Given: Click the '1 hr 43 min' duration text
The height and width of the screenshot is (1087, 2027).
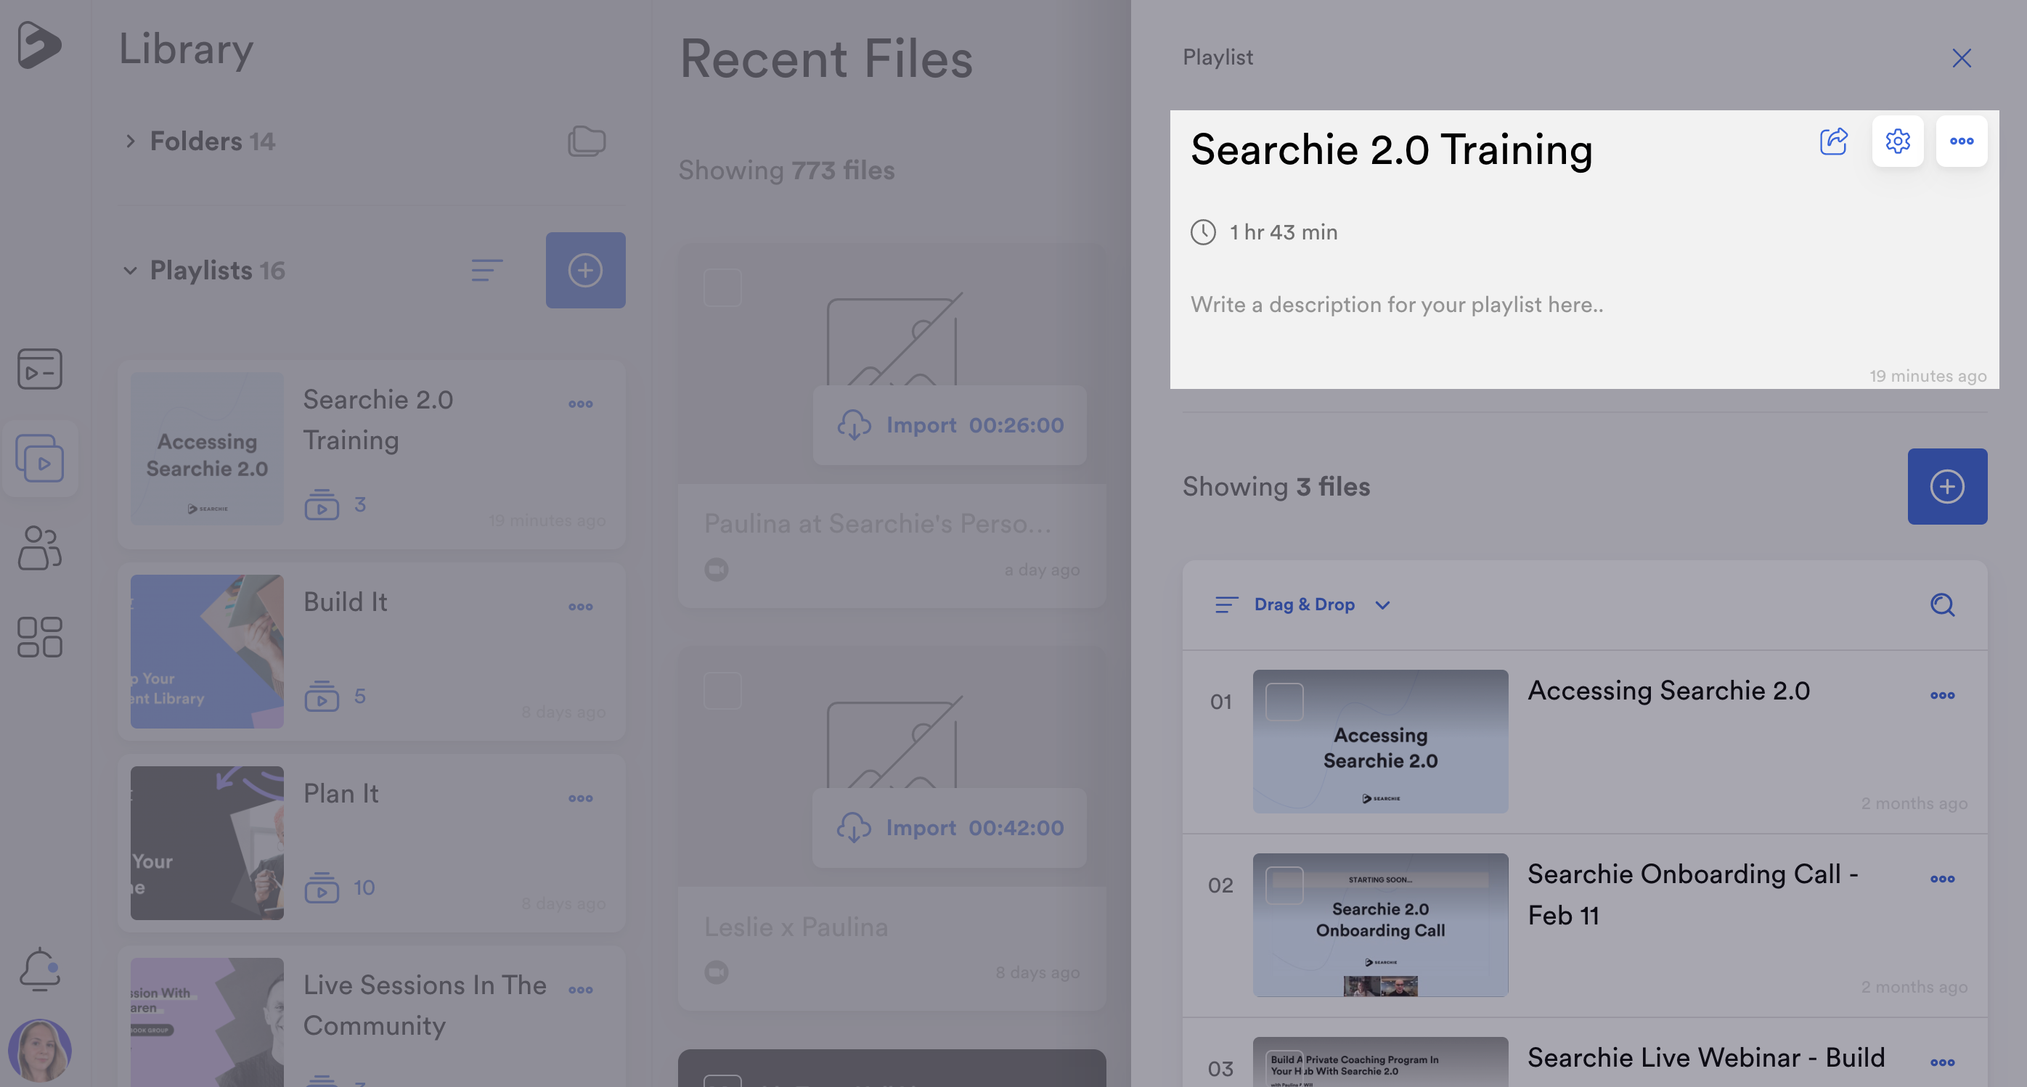Looking at the screenshot, I should tap(1284, 233).
